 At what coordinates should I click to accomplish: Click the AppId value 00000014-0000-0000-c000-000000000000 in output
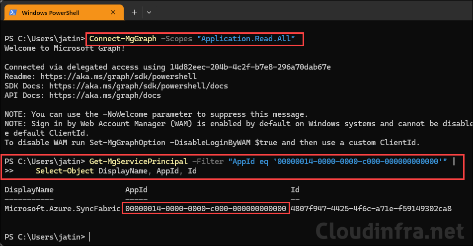tap(206, 209)
